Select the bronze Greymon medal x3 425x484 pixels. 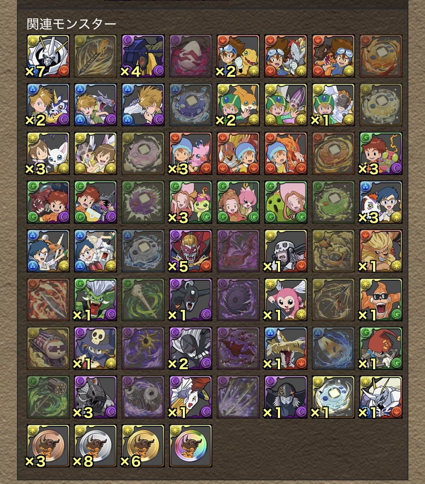coord(48,446)
